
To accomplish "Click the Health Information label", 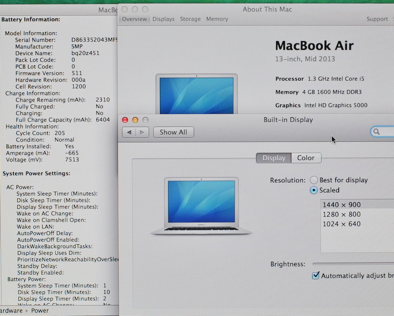I will coord(32,126).
